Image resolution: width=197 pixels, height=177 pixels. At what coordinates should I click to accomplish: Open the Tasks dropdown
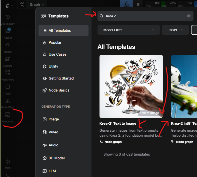pos(175,30)
